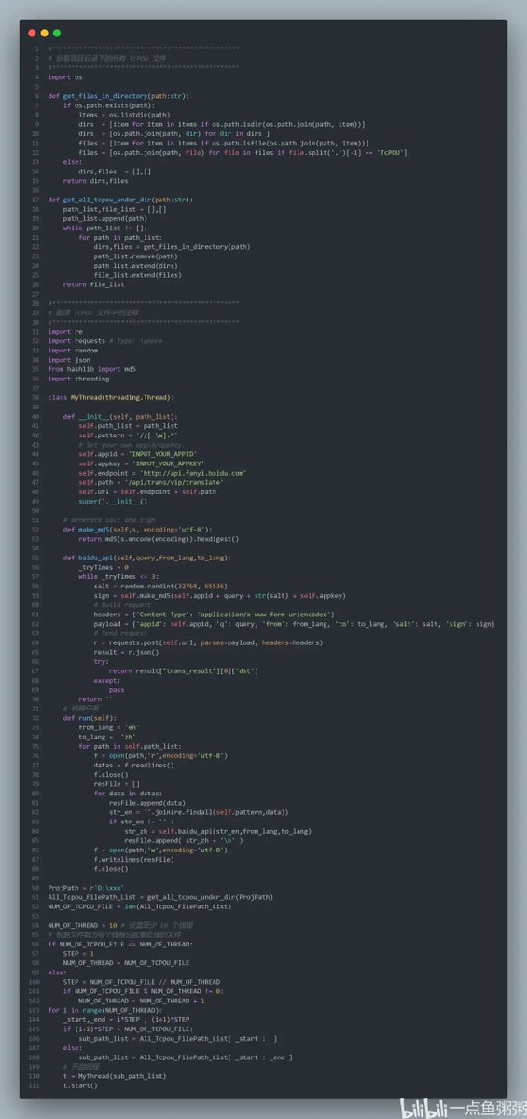Screen dimensions: 527x1119
Task: Click the 'return result["trans_result"]' line
Action: 183,671
